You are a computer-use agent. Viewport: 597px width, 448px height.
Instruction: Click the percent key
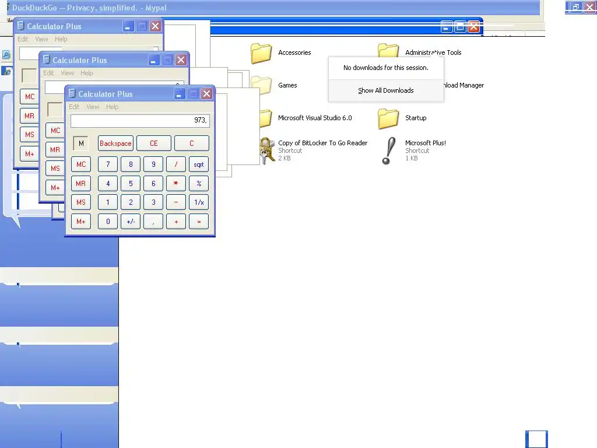(199, 183)
